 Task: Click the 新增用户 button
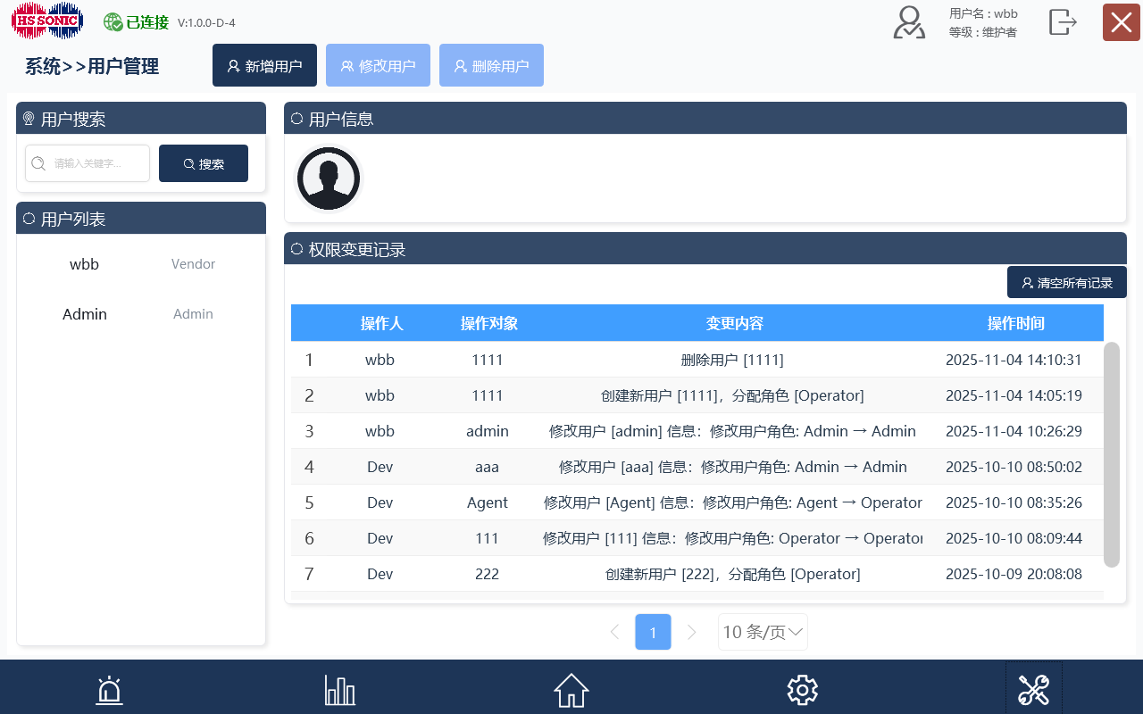(x=264, y=64)
